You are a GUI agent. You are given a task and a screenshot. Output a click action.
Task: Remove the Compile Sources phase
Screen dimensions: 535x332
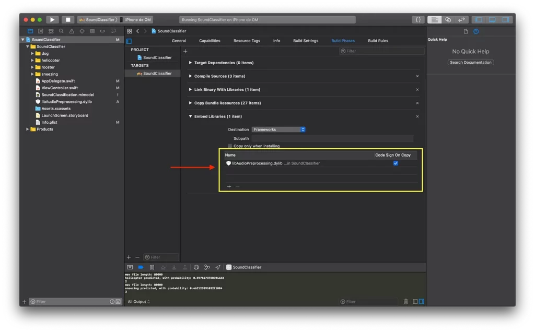[x=417, y=76]
